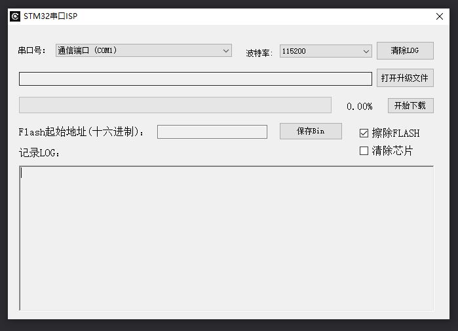Click the 串口号 label

coord(32,50)
